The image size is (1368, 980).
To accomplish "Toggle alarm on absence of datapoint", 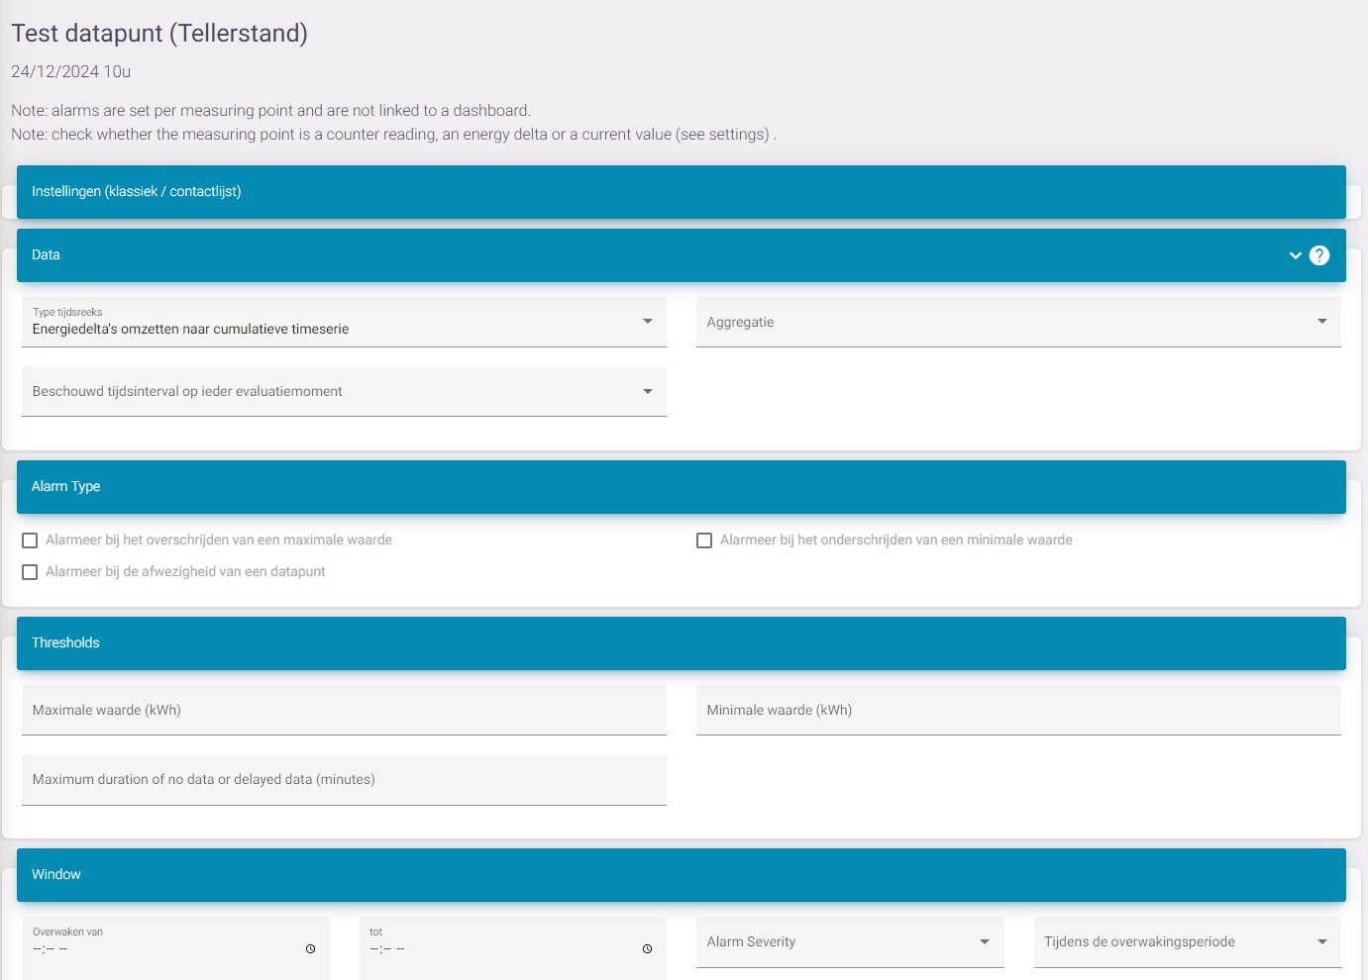I will point(30,572).
